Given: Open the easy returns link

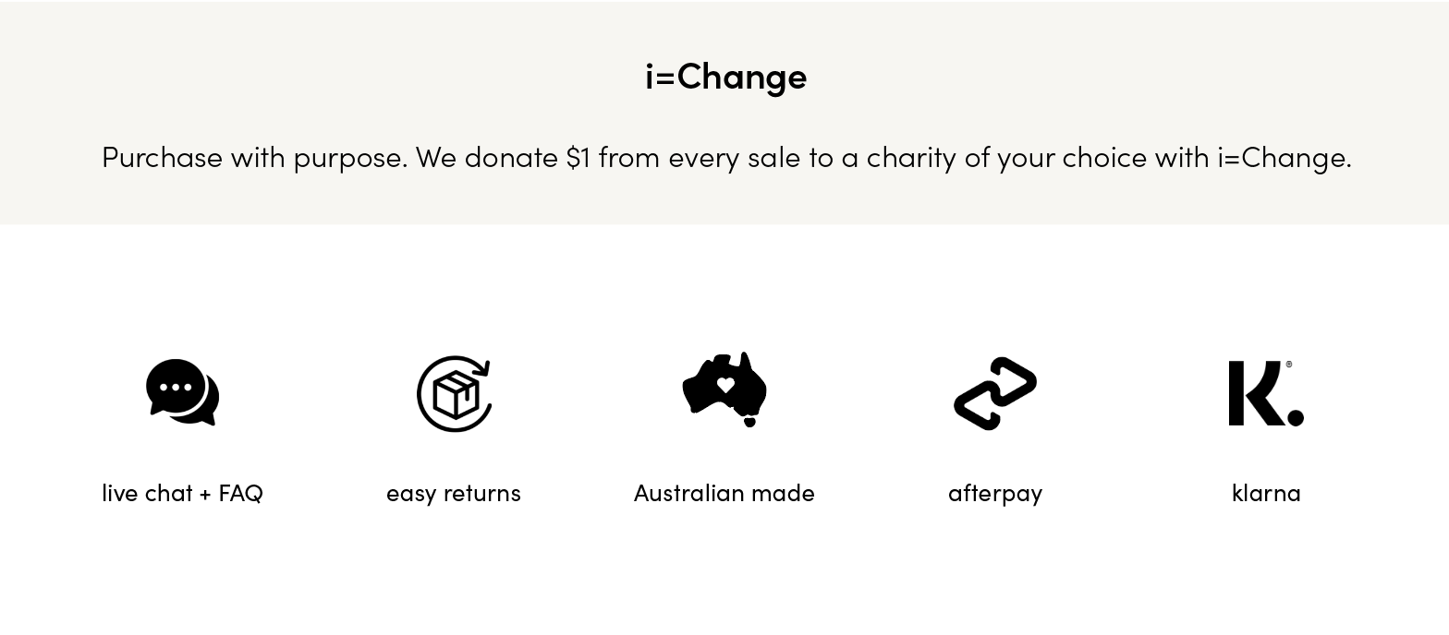Looking at the screenshot, I should pos(454,494).
